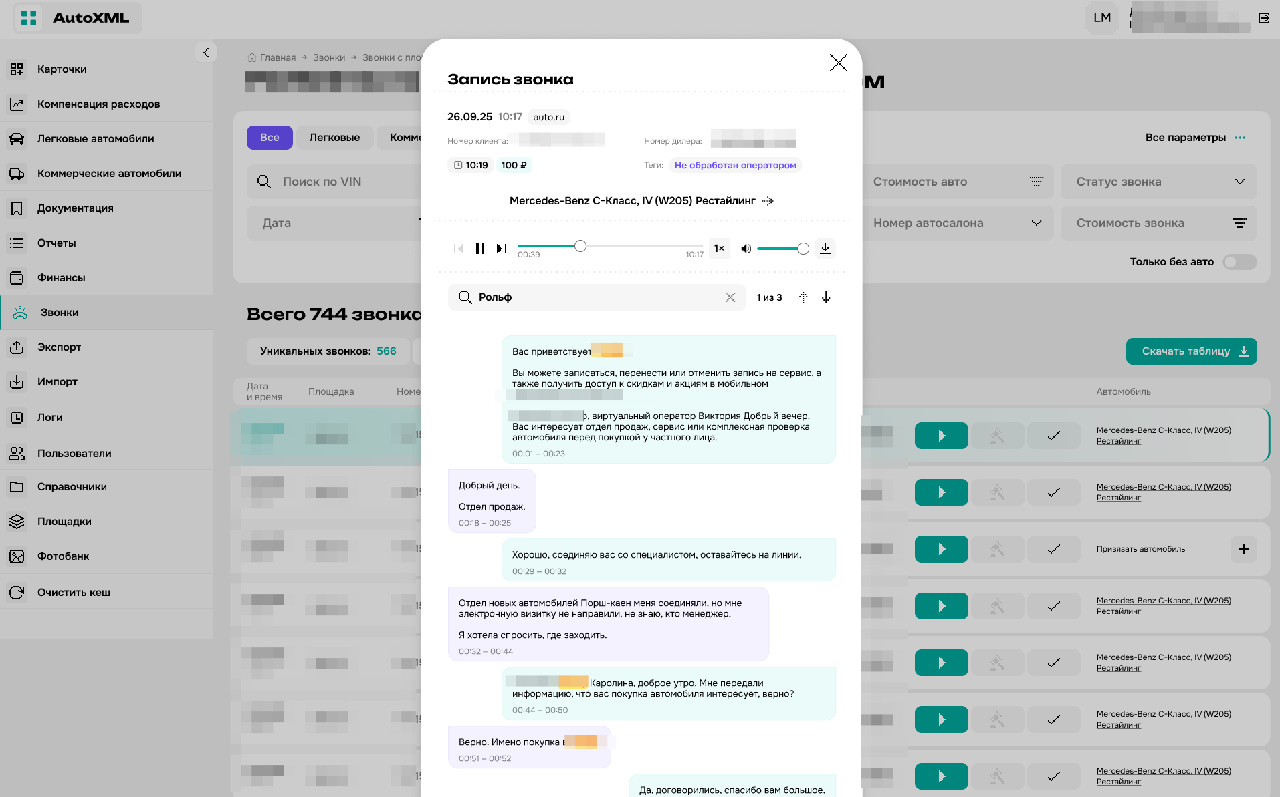Mute the call audio speaker icon
This screenshot has width=1280, height=797.
coord(746,249)
